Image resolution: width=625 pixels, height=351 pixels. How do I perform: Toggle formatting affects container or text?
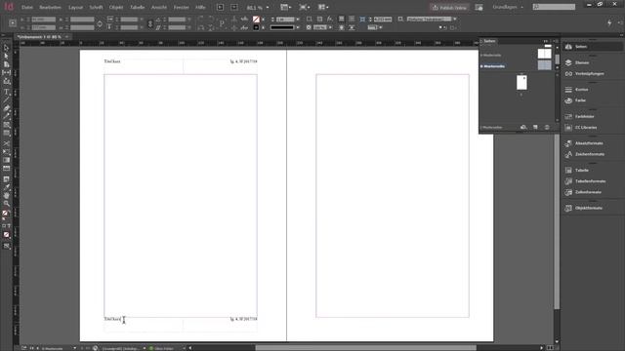(x=7, y=226)
